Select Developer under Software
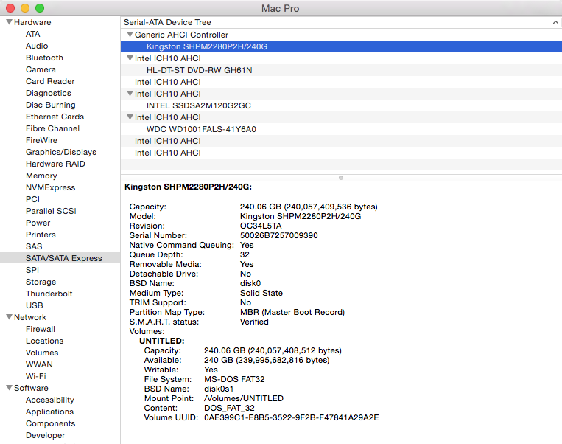This screenshot has width=562, height=444. click(x=45, y=435)
